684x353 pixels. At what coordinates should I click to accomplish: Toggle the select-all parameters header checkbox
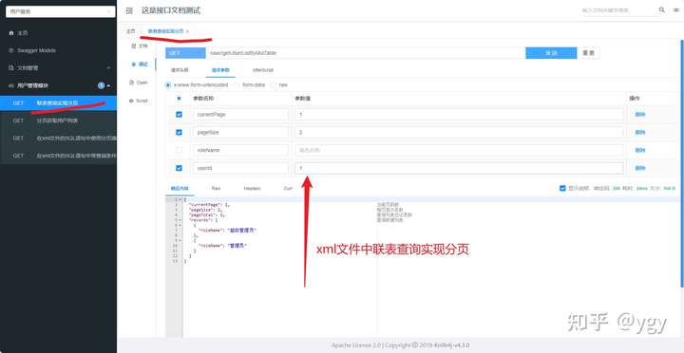coord(179,98)
